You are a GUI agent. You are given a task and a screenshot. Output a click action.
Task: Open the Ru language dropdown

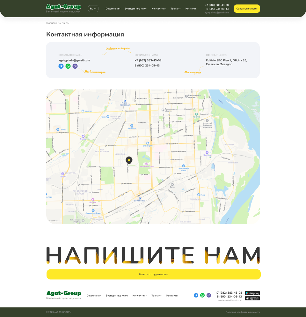pyautogui.click(x=93, y=9)
